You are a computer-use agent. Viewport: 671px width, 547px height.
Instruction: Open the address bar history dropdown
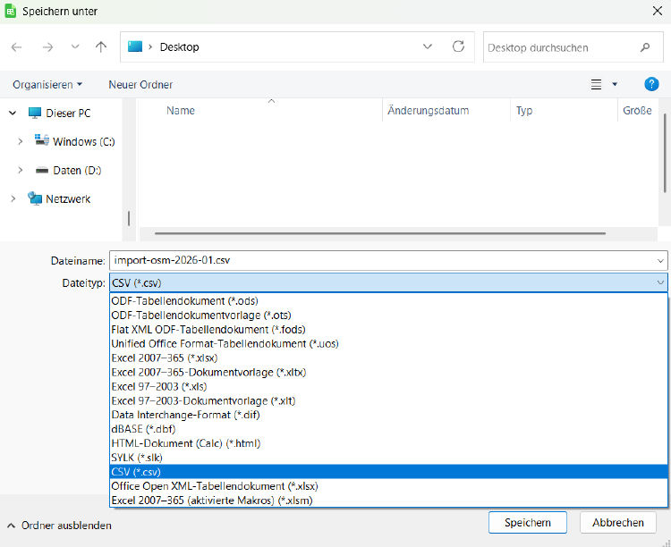(428, 46)
